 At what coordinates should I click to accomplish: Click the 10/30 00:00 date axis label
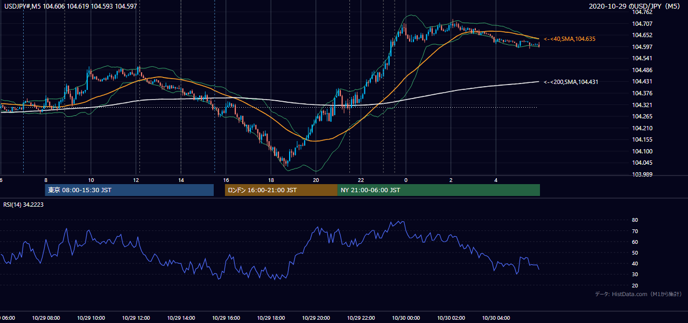(x=406, y=318)
